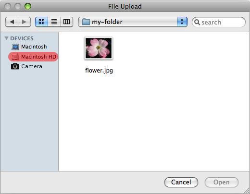
Task: Select Macintosh HD in the sidebar
Action: pos(33,57)
